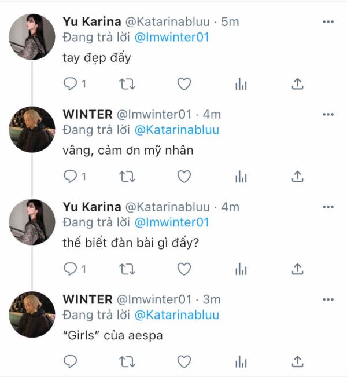The image size is (347, 377).
Task: Open WINTER's avatar on the last tweet
Action: pyautogui.click(x=32, y=314)
